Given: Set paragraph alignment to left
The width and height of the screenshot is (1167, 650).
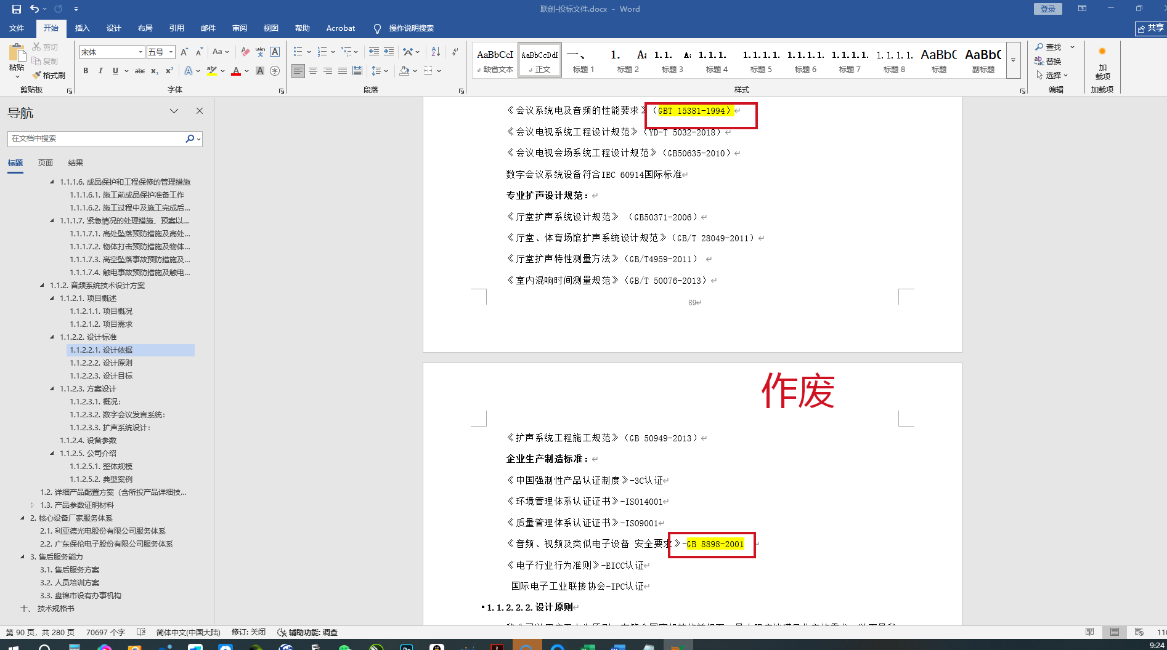Looking at the screenshot, I should (298, 71).
